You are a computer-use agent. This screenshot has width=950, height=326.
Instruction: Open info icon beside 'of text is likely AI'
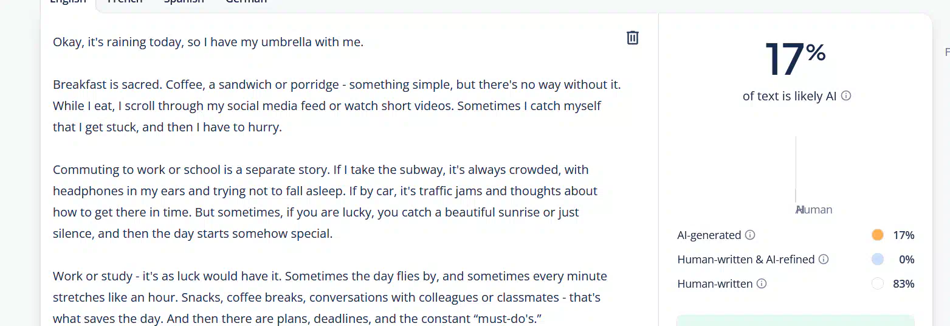[846, 96]
